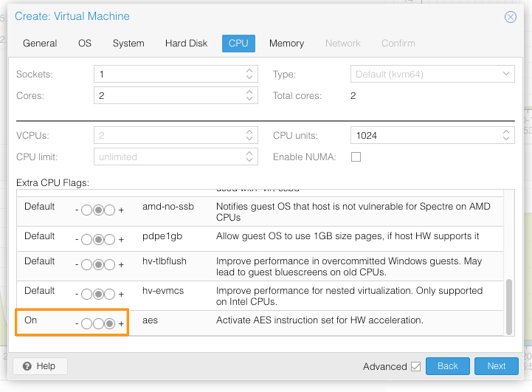Viewport: 532px width, 392px height.
Task: Click the minus sign for aes flag
Action: pyautogui.click(x=77, y=323)
